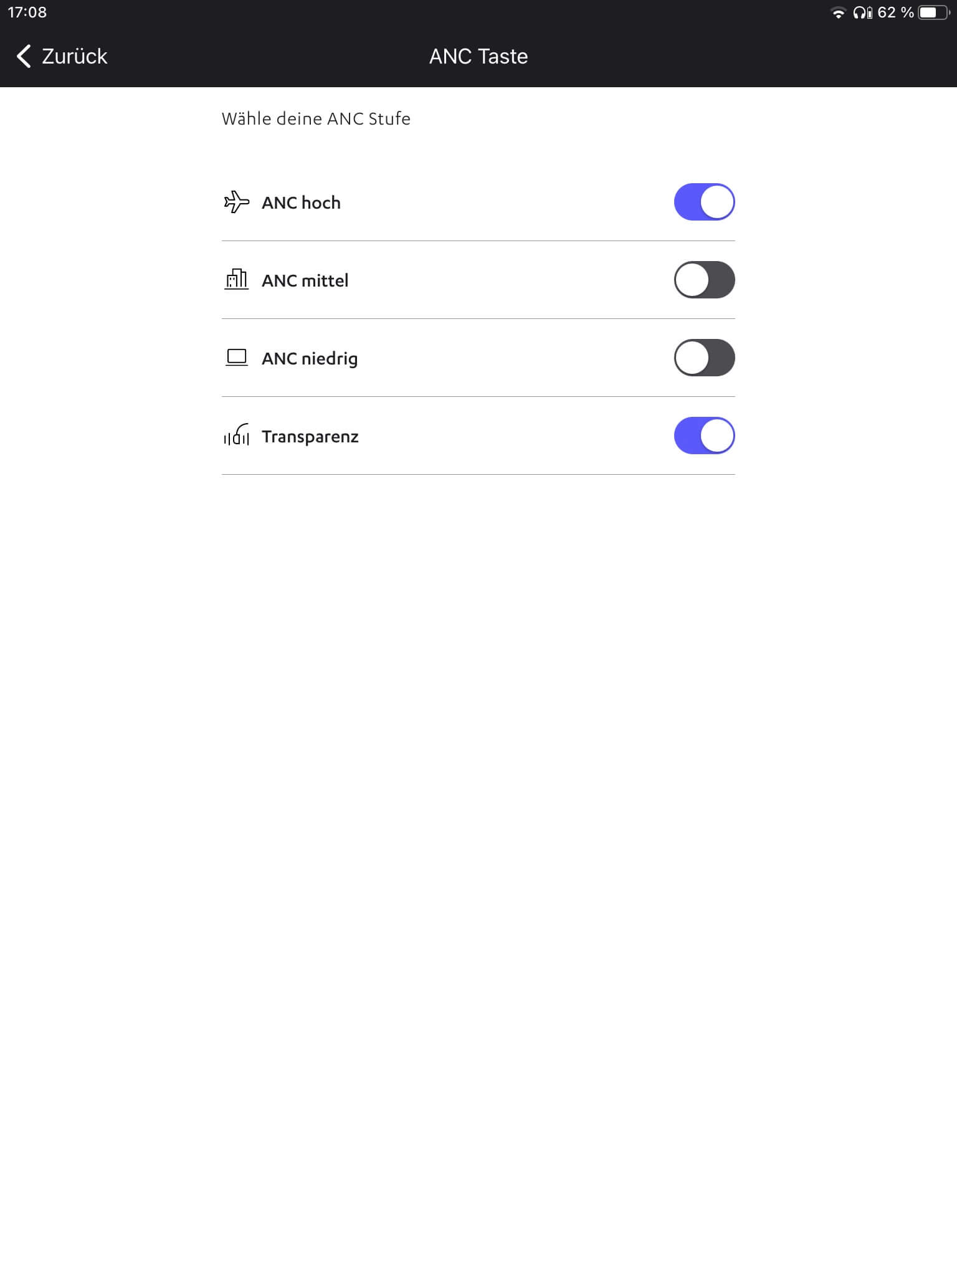Viewport: 957px width, 1276px height.
Task: Select the Transparenz label text
Action: click(x=310, y=436)
